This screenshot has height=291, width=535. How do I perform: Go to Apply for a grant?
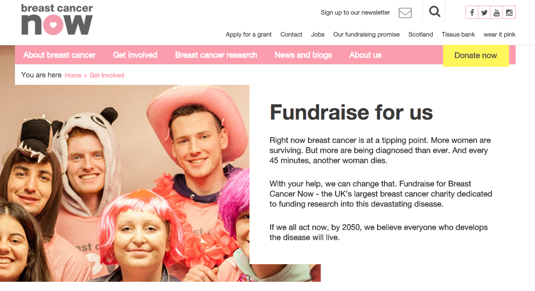[249, 34]
